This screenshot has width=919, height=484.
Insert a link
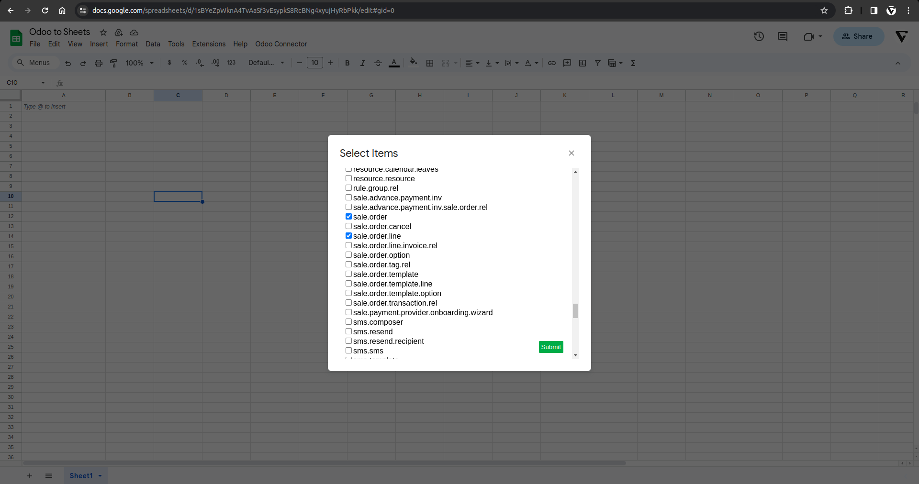tap(552, 63)
